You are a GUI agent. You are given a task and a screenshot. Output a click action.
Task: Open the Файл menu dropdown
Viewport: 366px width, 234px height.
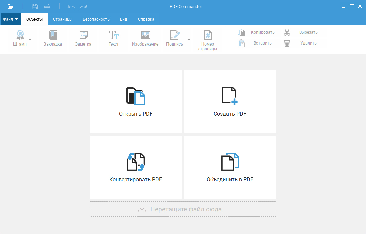(x=10, y=19)
